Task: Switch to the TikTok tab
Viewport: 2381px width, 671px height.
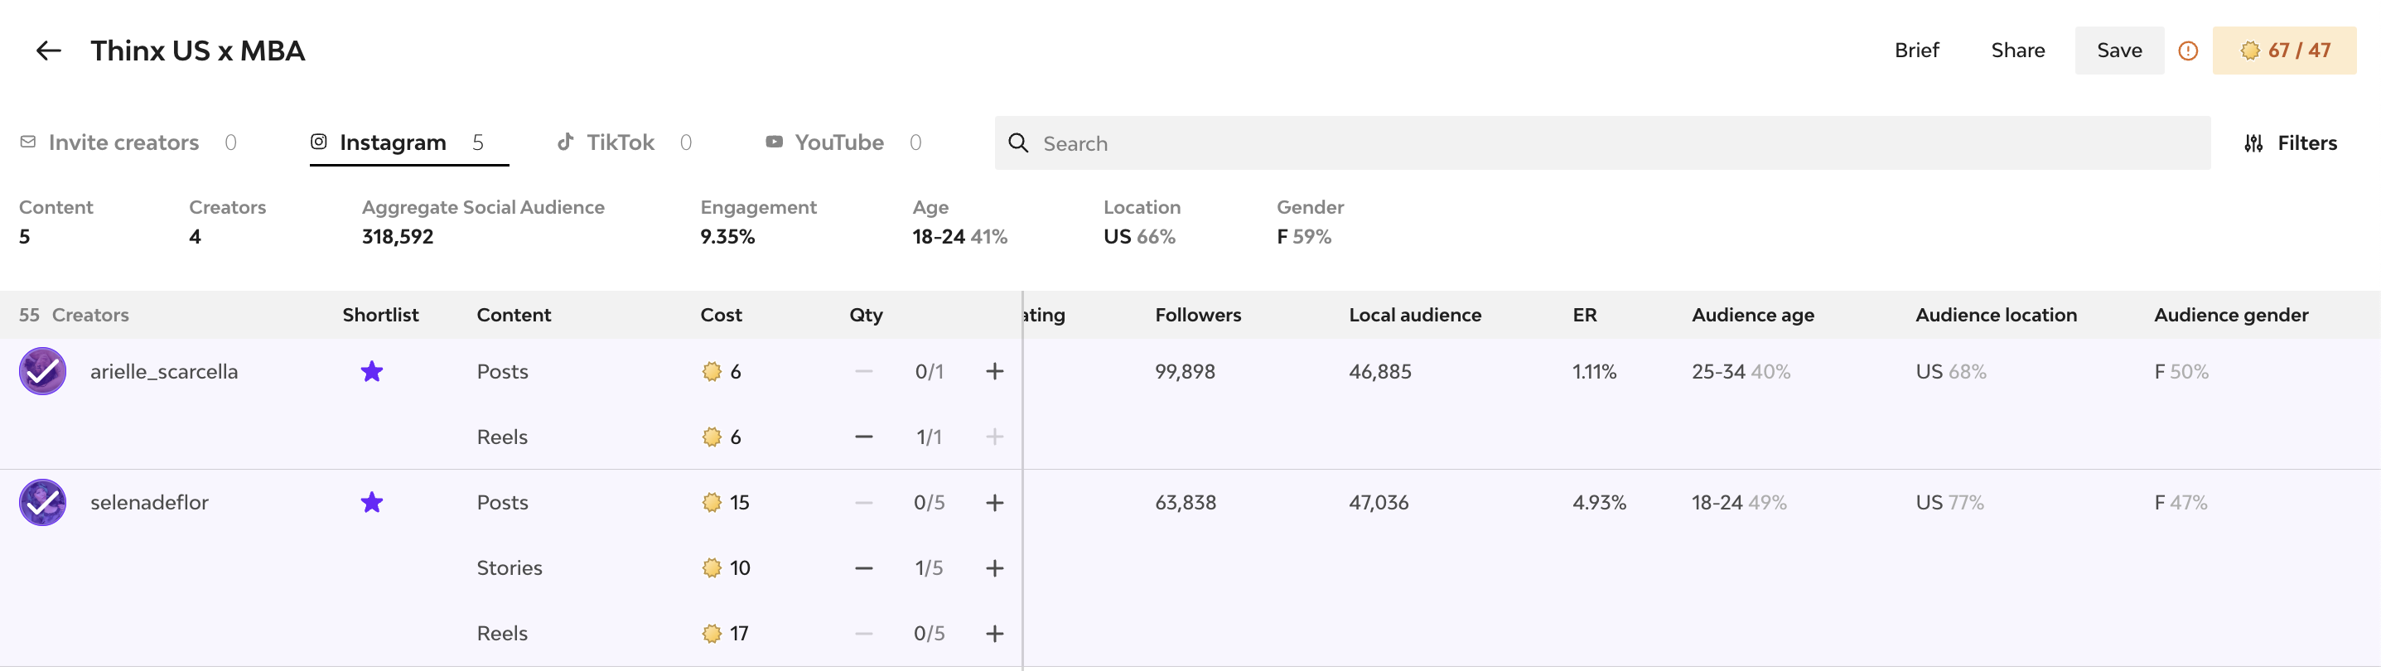Action: pos(624,142)
